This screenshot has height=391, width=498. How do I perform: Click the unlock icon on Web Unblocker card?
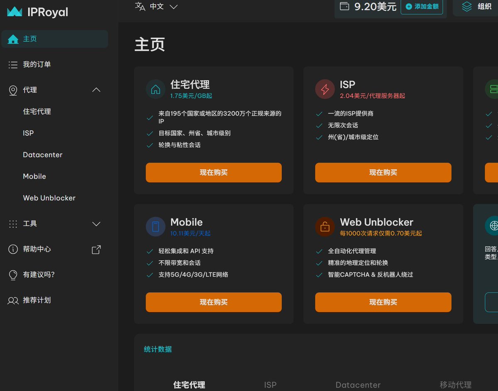(x=325, y=227)
